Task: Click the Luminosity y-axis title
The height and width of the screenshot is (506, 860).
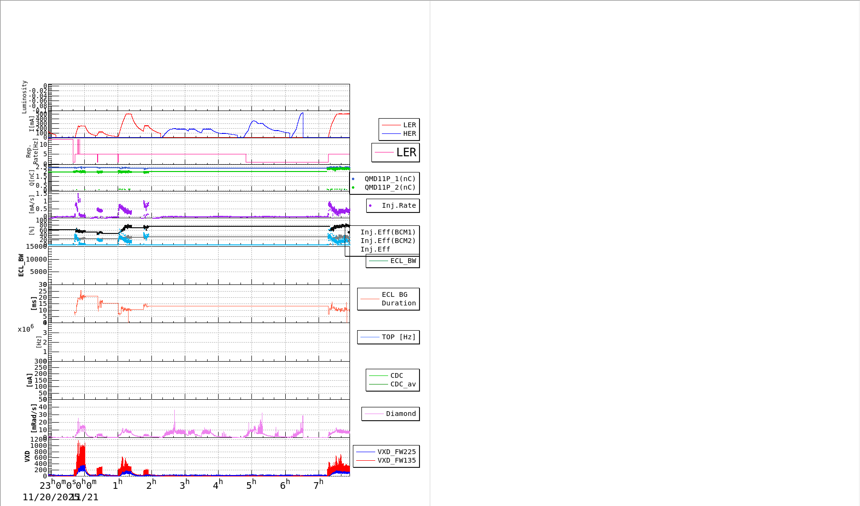Action: 24,97
